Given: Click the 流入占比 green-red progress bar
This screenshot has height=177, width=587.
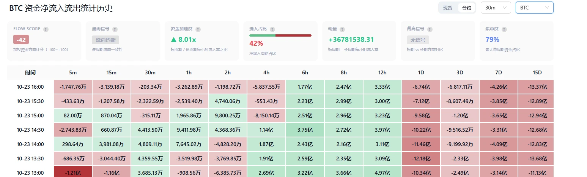Looking at the screenshot, I should click(x=280, y=35).
